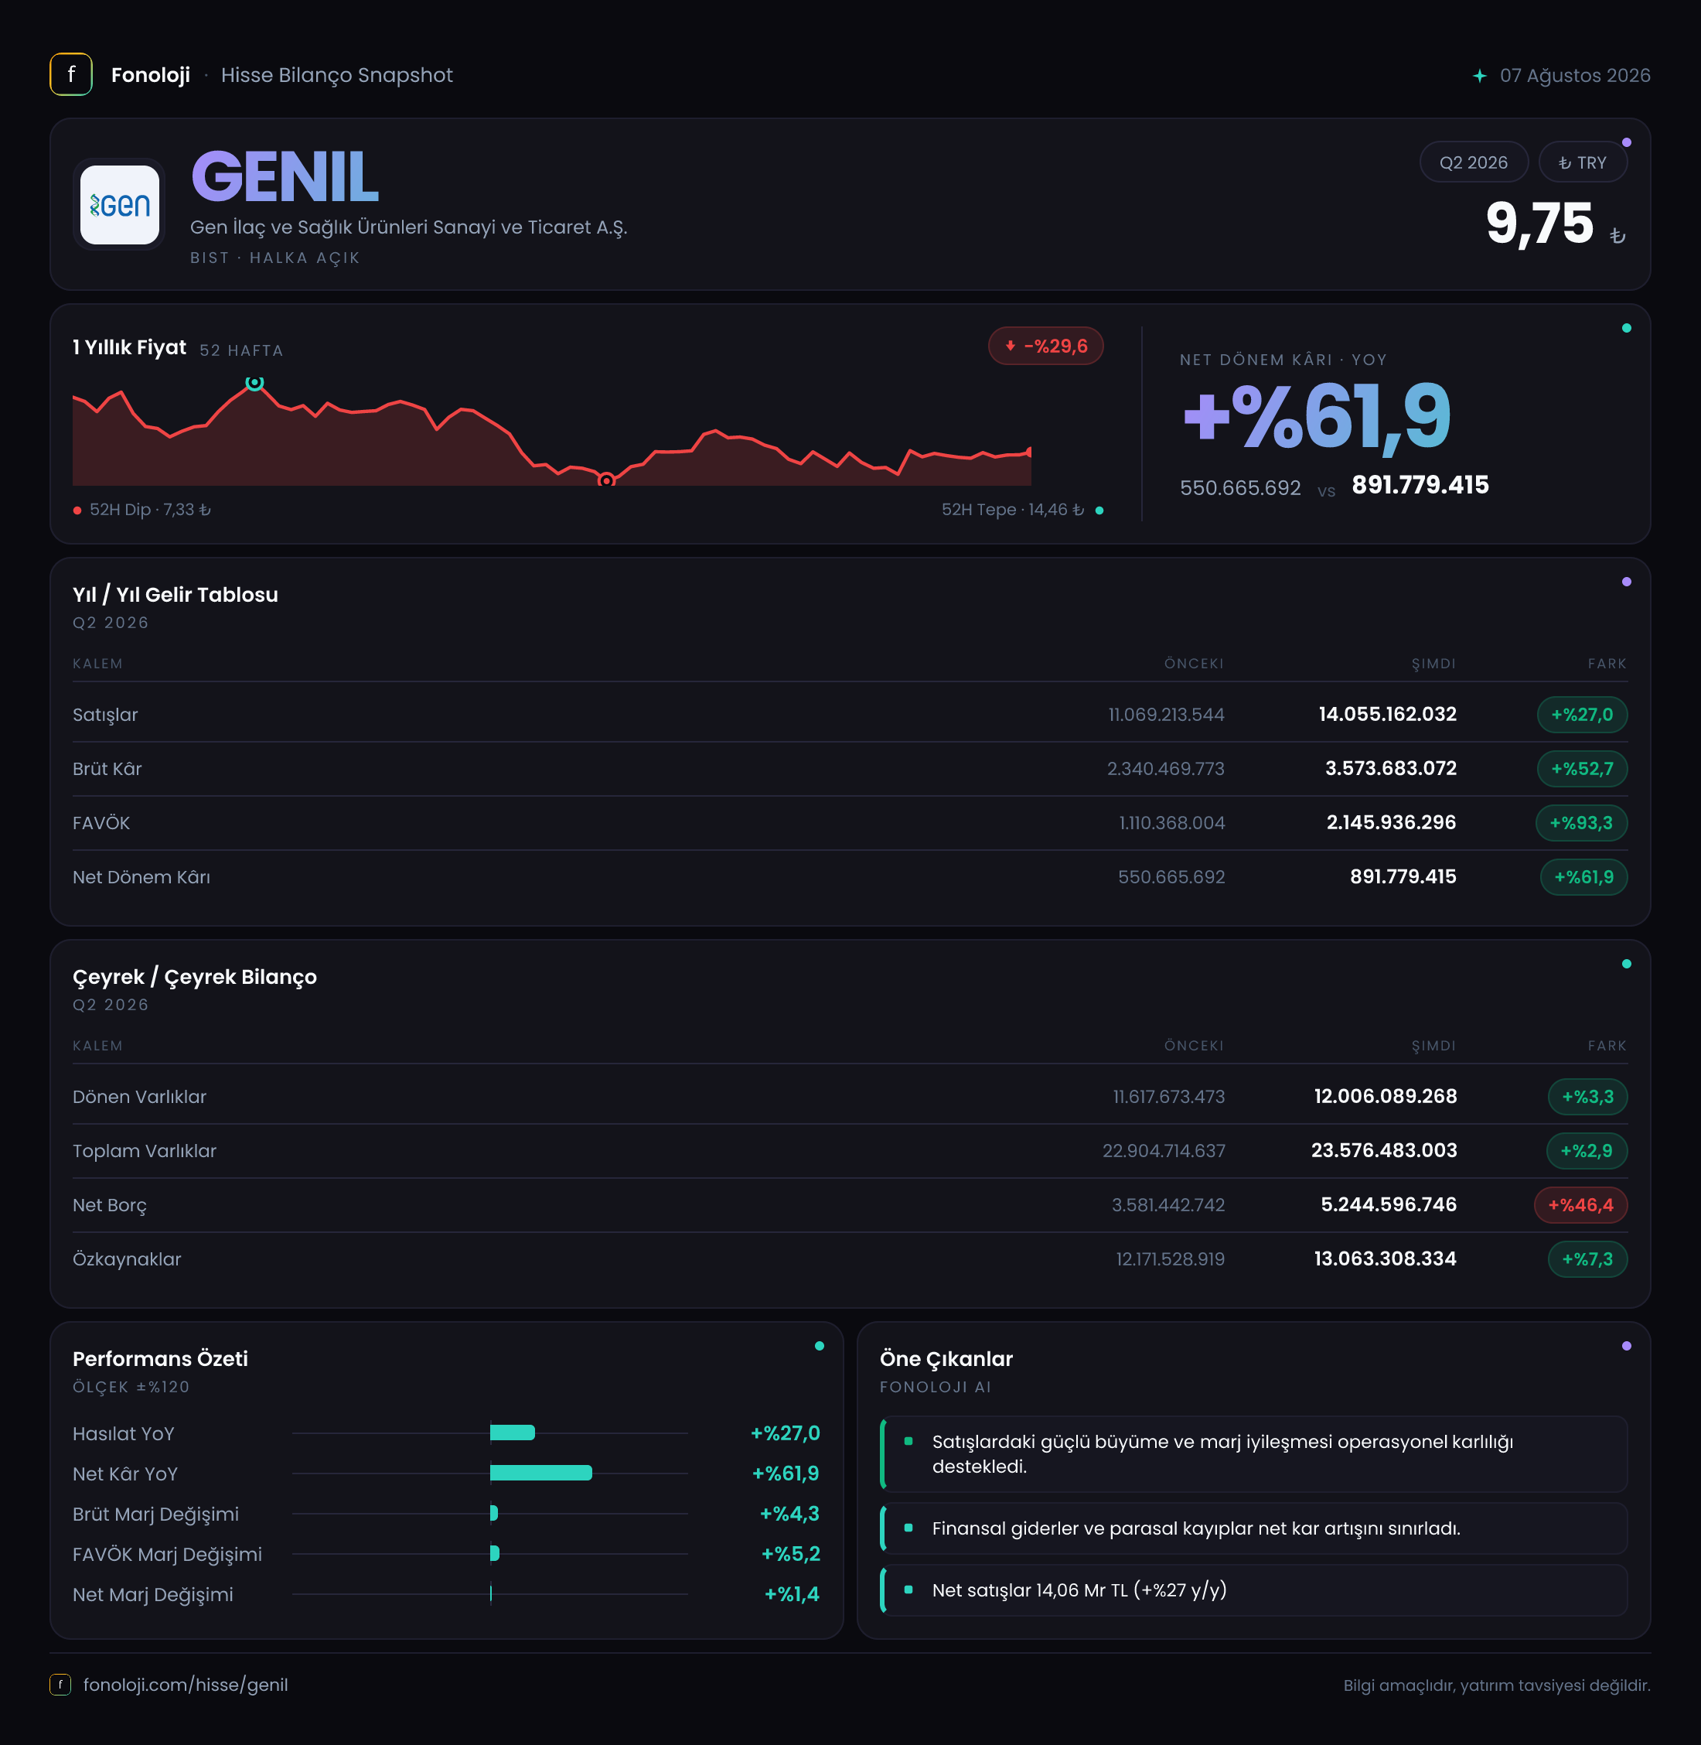Screen dimensions: 1701x1745
Task: Click the Fonoloji brand name in header
Action: (x=150, y=75)
